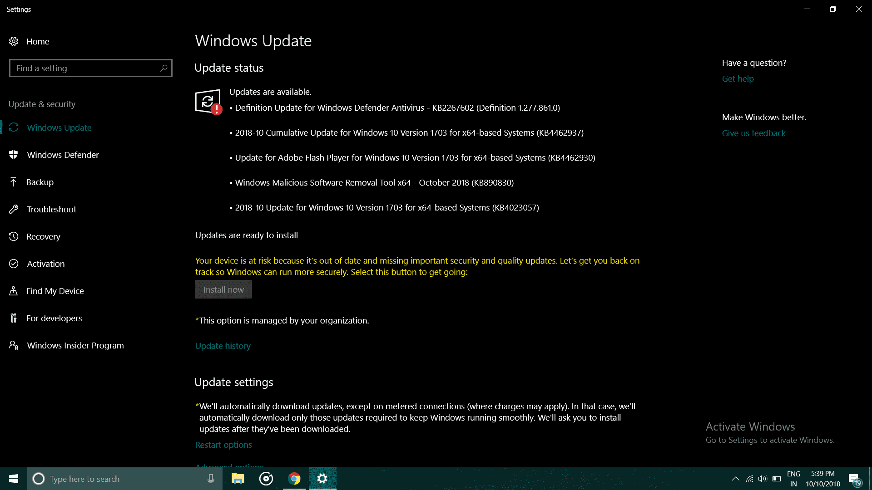Open the volume speaker tray icon
The height and width of the screenshot is (490, 872).
click(763, 479)
